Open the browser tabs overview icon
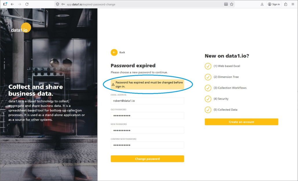Viewport: 298px width, 181px height. (5, 4)
